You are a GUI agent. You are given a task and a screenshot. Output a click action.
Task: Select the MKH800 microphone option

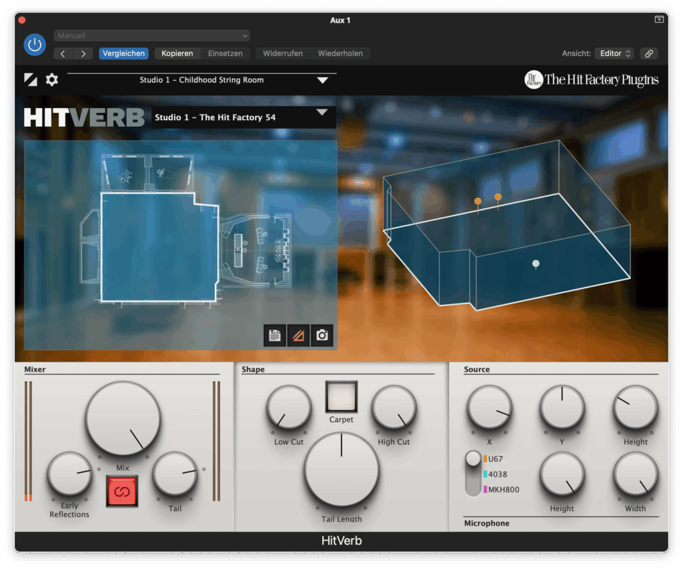[x=502, y=489]
